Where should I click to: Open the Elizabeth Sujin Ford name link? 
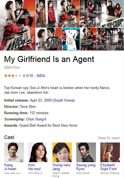tap(108, 167)
